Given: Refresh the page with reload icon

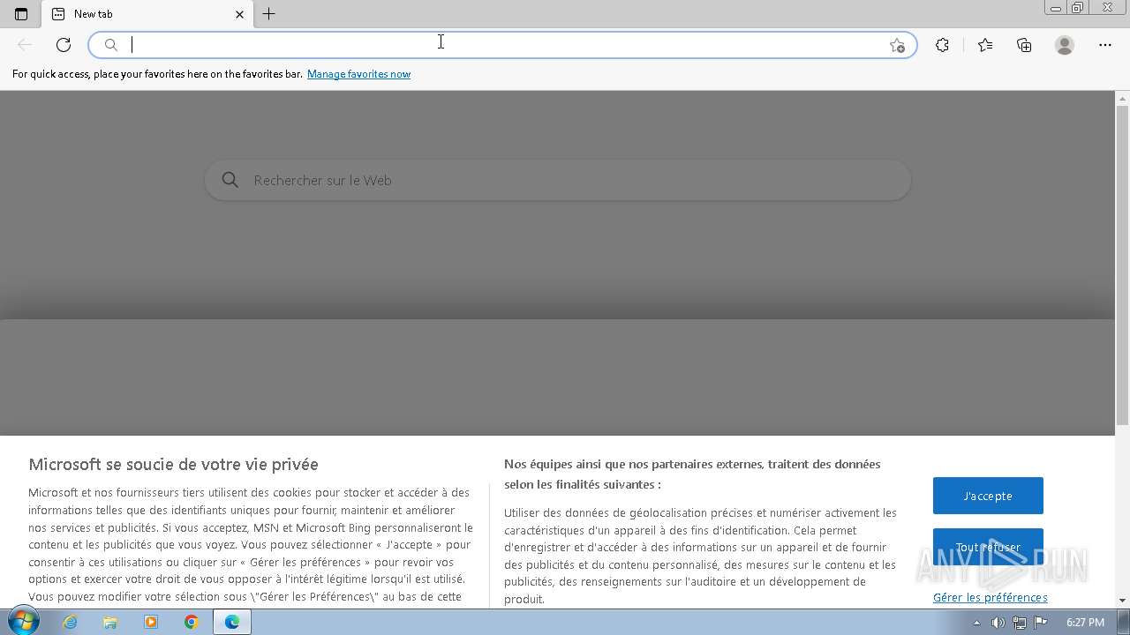Looking at the screenshot, I should point(64,45).
